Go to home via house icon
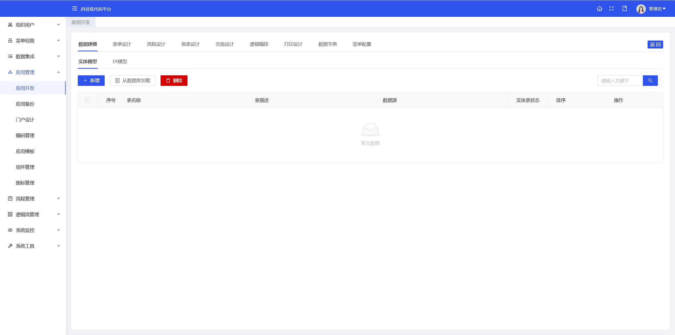The image size is (675, 335). point(599,9)
